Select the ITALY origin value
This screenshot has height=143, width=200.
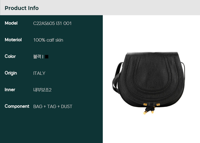(39, 73)
